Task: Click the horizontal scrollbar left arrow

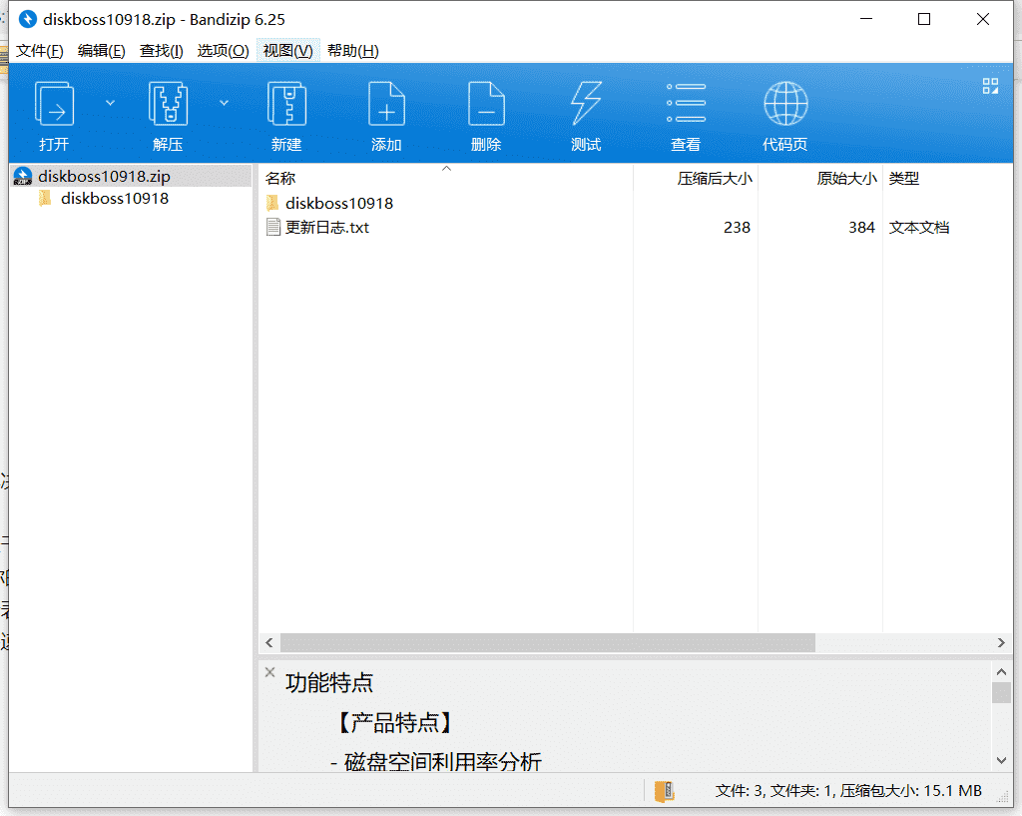Action: click(269, 642)
